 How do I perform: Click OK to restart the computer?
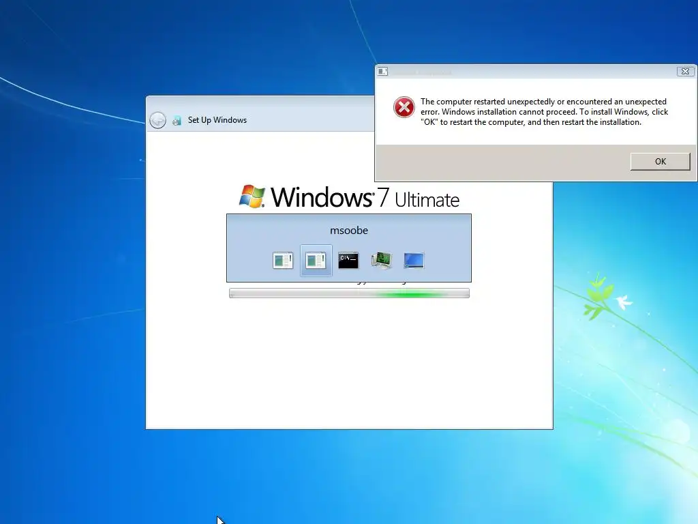660,161
